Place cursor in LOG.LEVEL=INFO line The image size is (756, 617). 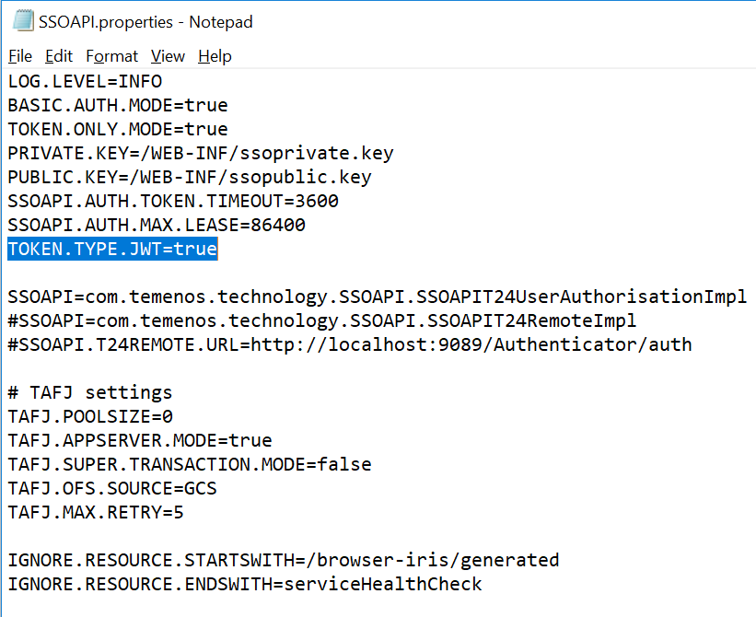[x=85, y=81]
